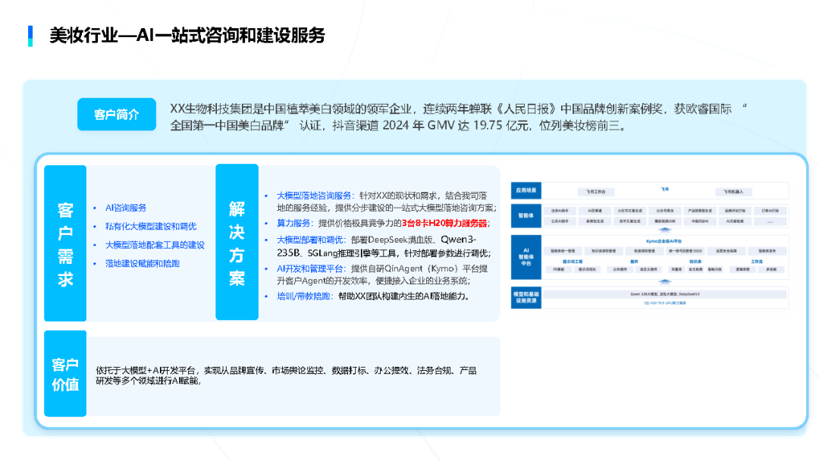Select the 客户价值 header block
The width and height of the screenshot is (819, 461).
65,374
